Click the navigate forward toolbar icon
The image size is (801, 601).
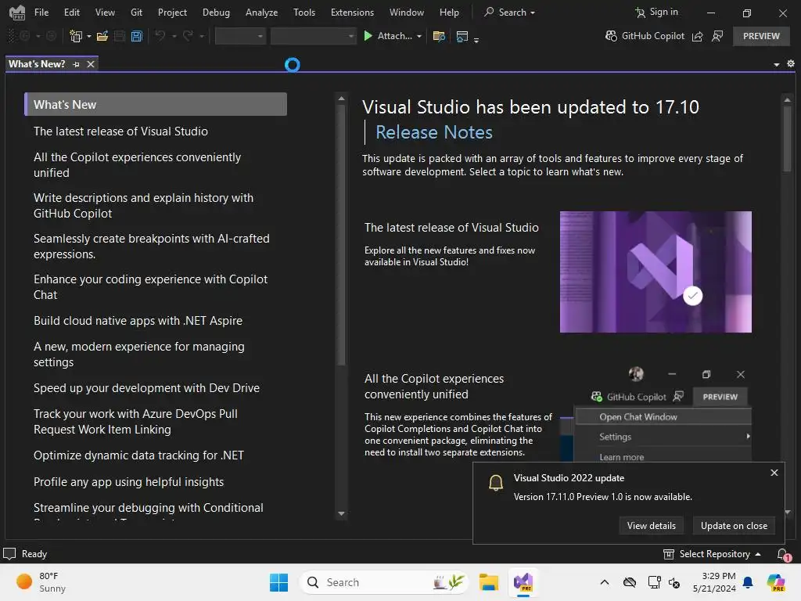(51, 36)
